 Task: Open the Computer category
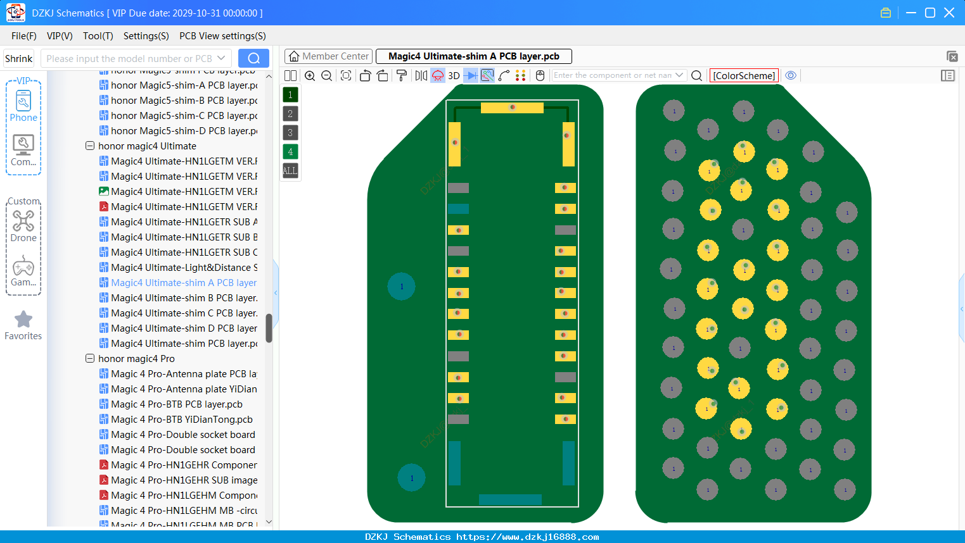coord(23,150)
